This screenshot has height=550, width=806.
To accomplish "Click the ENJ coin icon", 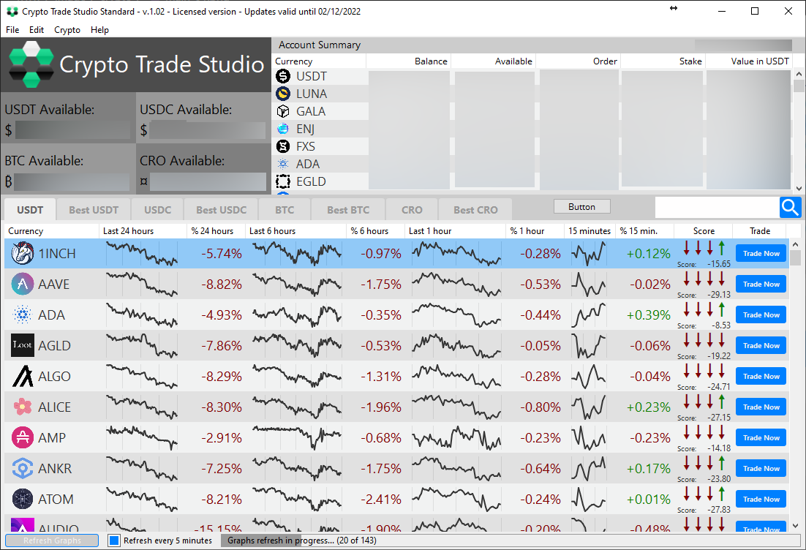I will click(283, 129).
